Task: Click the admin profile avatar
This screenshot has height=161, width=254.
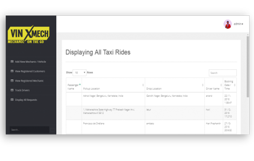Action: (x=227, y=24)
